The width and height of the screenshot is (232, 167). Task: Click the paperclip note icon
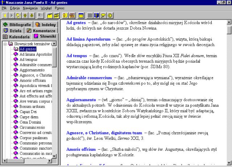65,15
